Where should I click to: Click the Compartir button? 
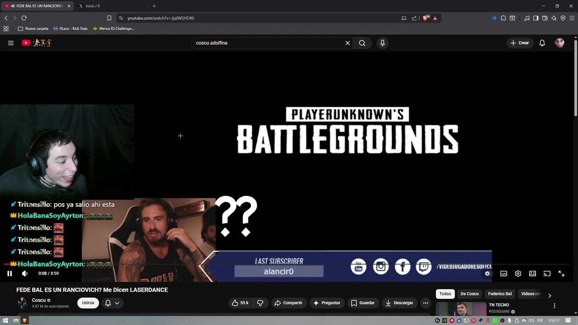tap(288, 303)
